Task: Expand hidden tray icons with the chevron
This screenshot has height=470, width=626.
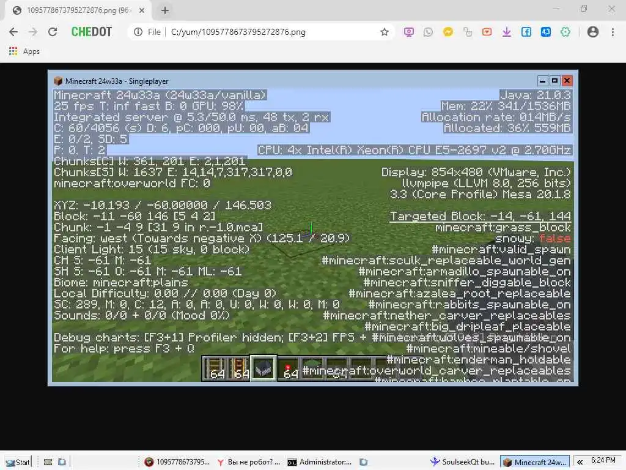Action: click(580, 462)
